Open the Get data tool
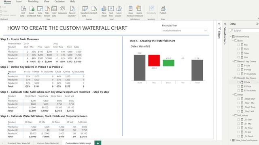This screenshot has height=145, width=259. click(x=23, y=11)
